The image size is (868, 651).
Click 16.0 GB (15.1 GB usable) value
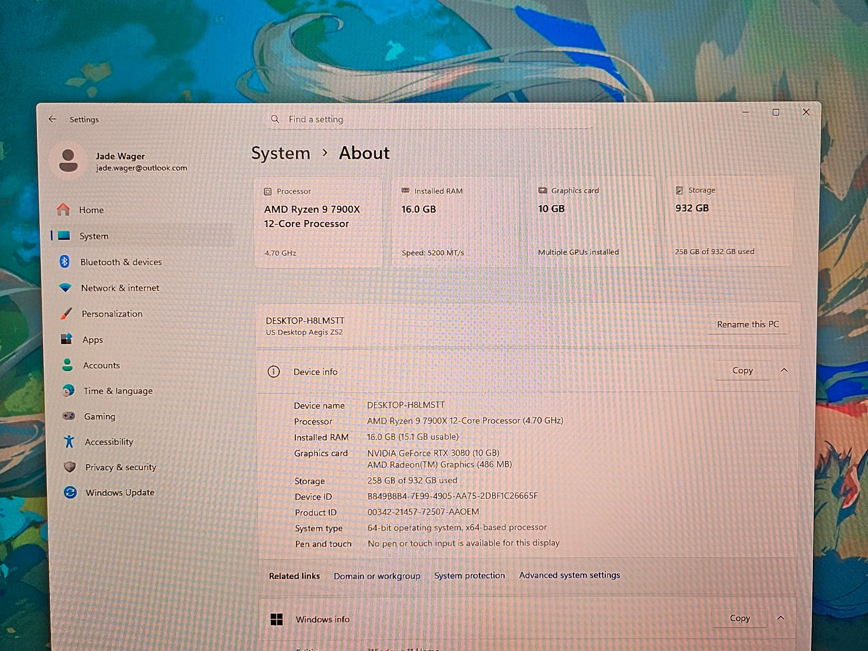click(x=413, y=437)
